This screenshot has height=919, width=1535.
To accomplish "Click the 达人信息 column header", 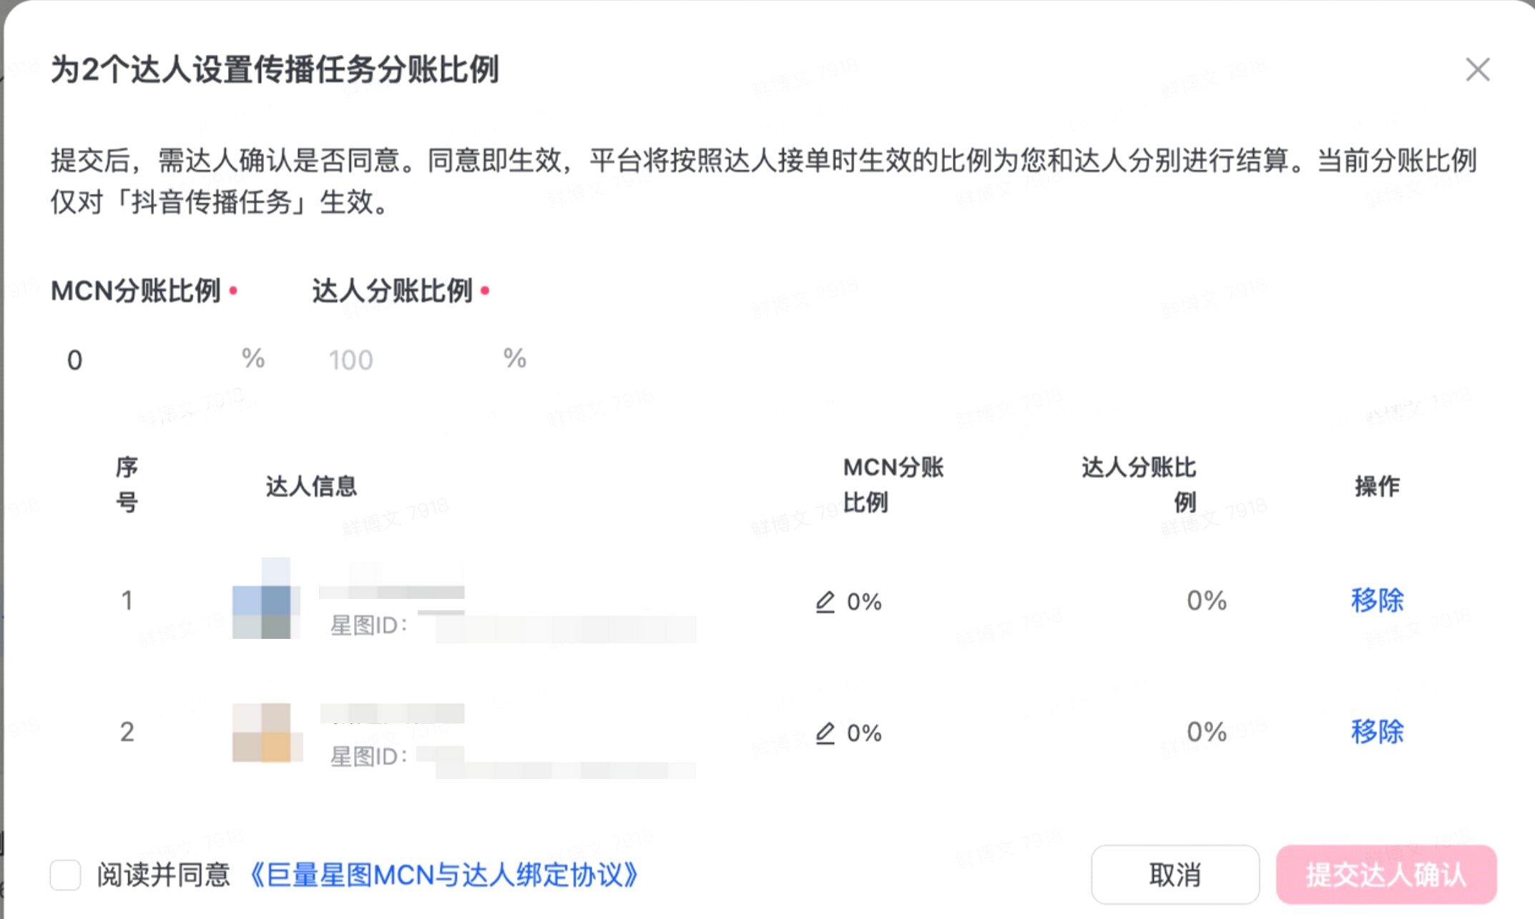I will [x=311, y=486].
